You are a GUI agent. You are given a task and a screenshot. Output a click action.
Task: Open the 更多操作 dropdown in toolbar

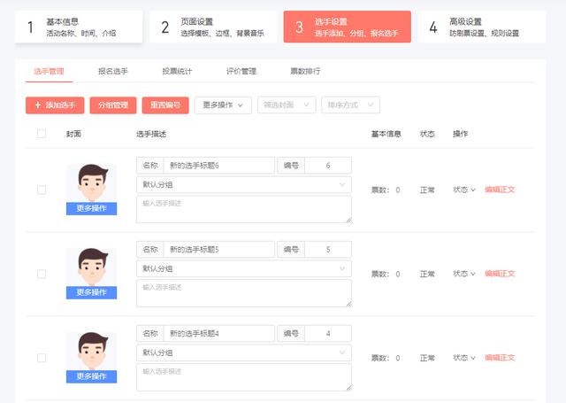click(x=223, y=105)
